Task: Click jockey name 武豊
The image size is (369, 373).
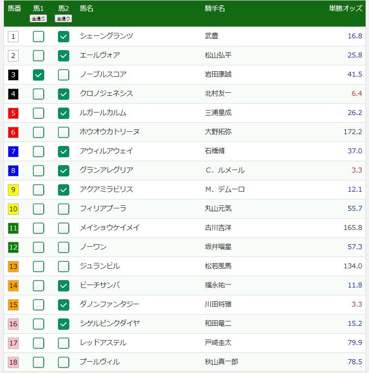Action: 211,36
